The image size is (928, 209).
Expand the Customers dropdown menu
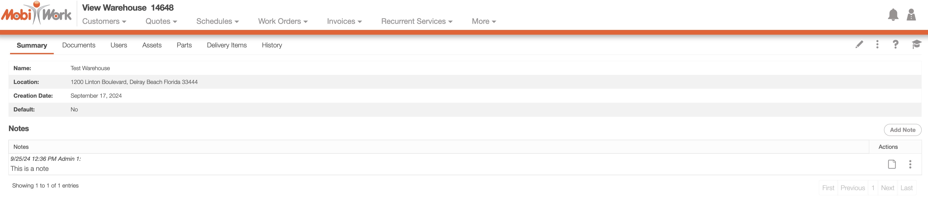click(104, 21)
